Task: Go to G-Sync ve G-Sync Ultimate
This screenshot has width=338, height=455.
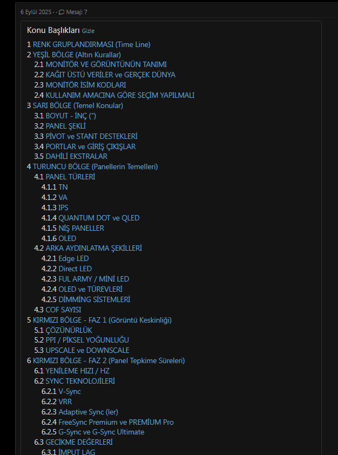Action: pos(102,432)
